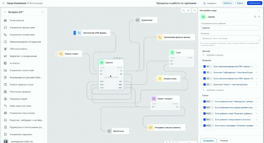The image size is (264, 143).
Task: Open the NG2 connection dropdown
Action: (212, 113)
